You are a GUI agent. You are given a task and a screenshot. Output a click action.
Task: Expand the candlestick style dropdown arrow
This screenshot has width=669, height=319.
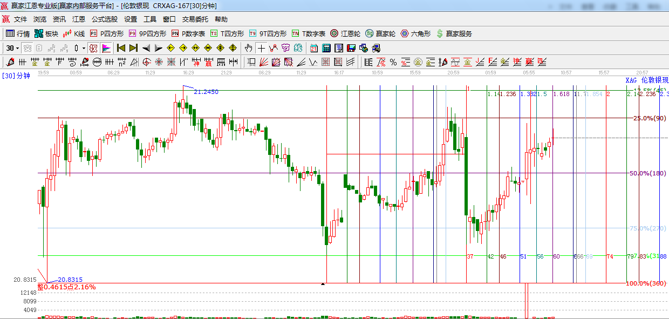[x=84, y=48]
